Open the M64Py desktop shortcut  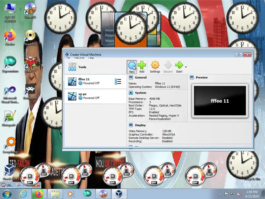click(x=30, y=65)
